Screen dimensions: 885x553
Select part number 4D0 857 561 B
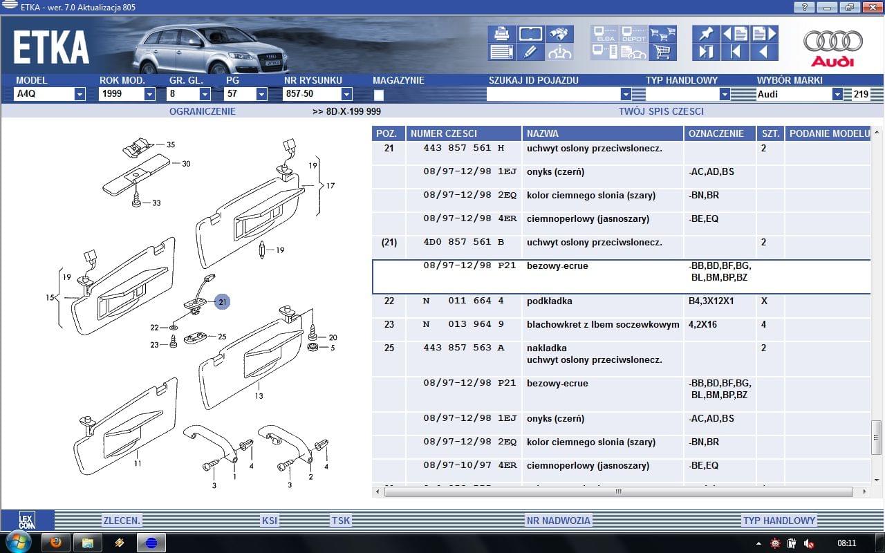click(464, 242)
